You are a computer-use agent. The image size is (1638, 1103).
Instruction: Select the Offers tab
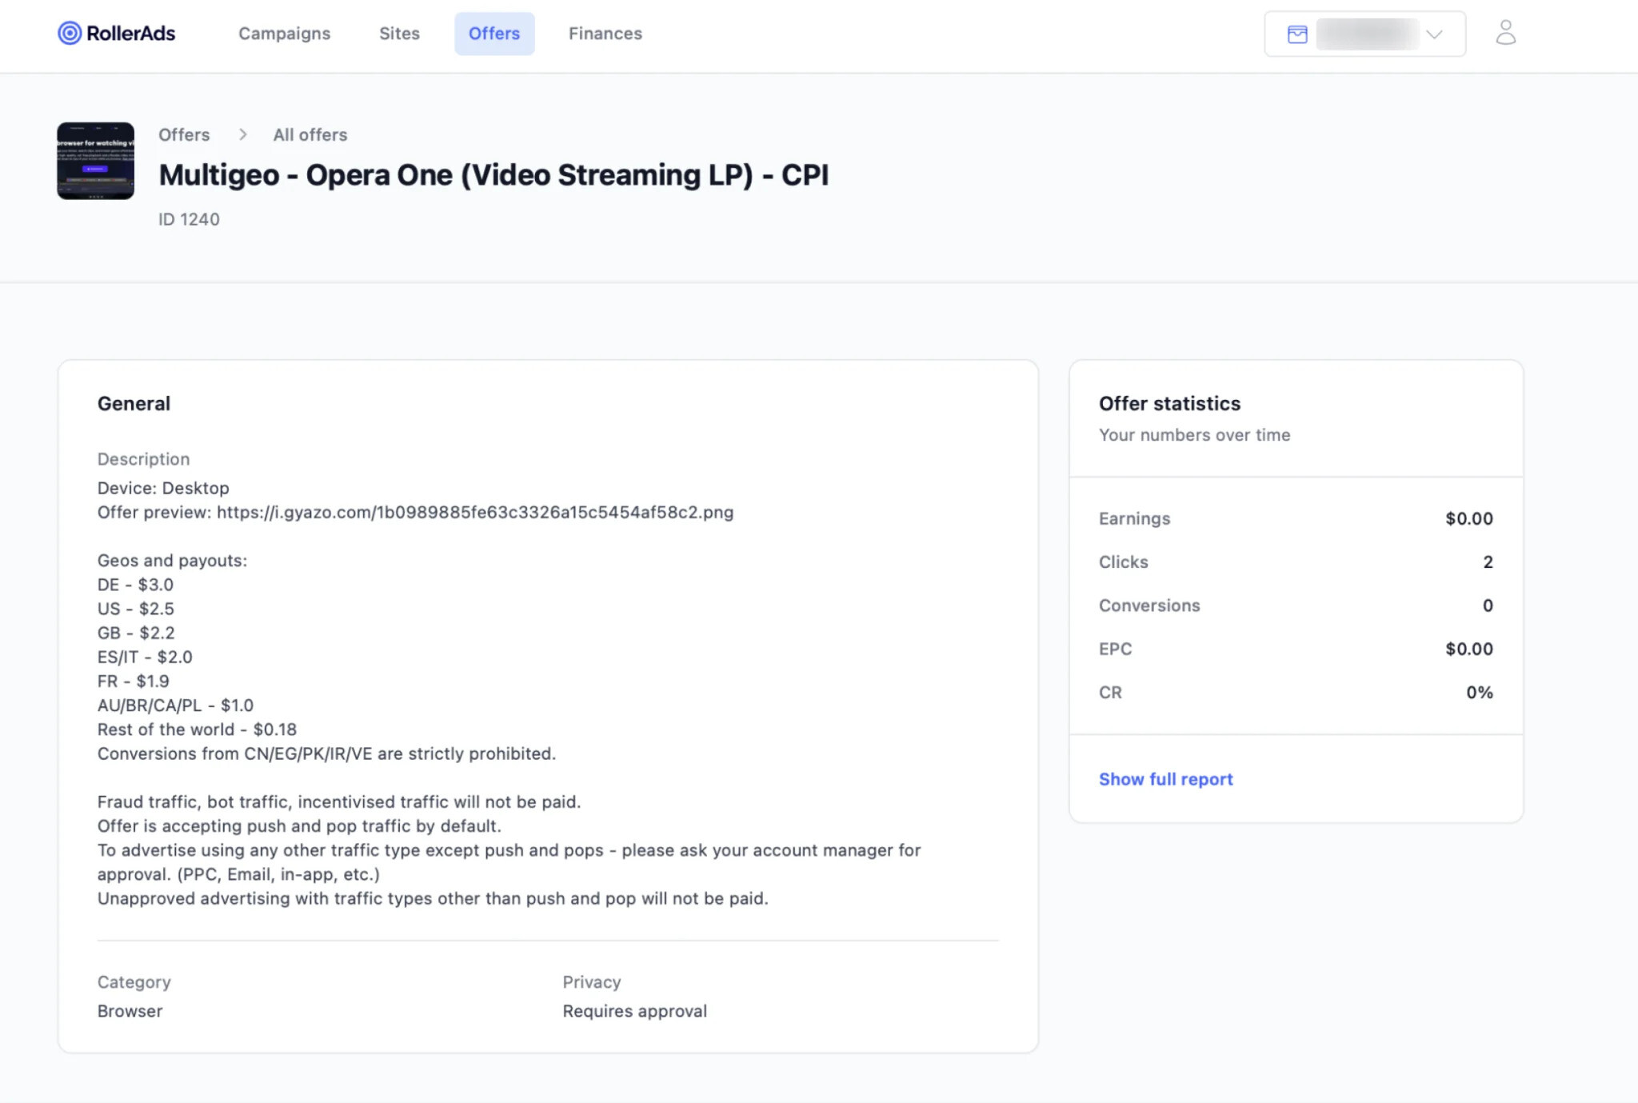point(494,34)
